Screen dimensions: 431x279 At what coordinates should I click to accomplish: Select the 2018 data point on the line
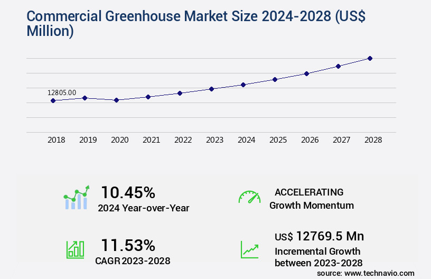click(x=53, y=100)
